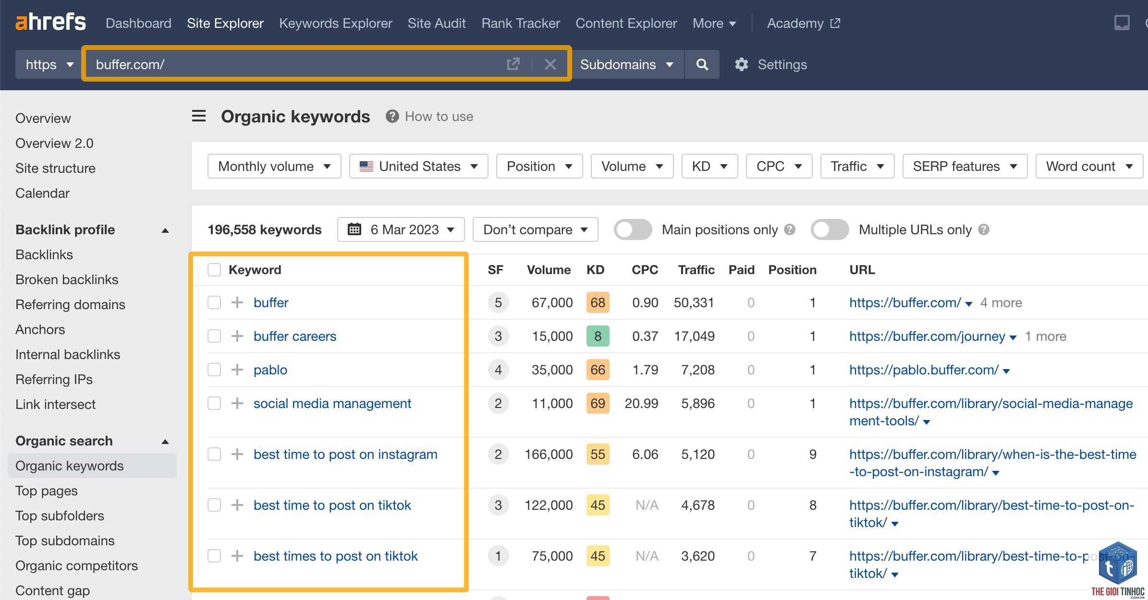Screen dimensions: 1148x600
Task: Click the calendar icon in date picker
Action: coord(354,229)
